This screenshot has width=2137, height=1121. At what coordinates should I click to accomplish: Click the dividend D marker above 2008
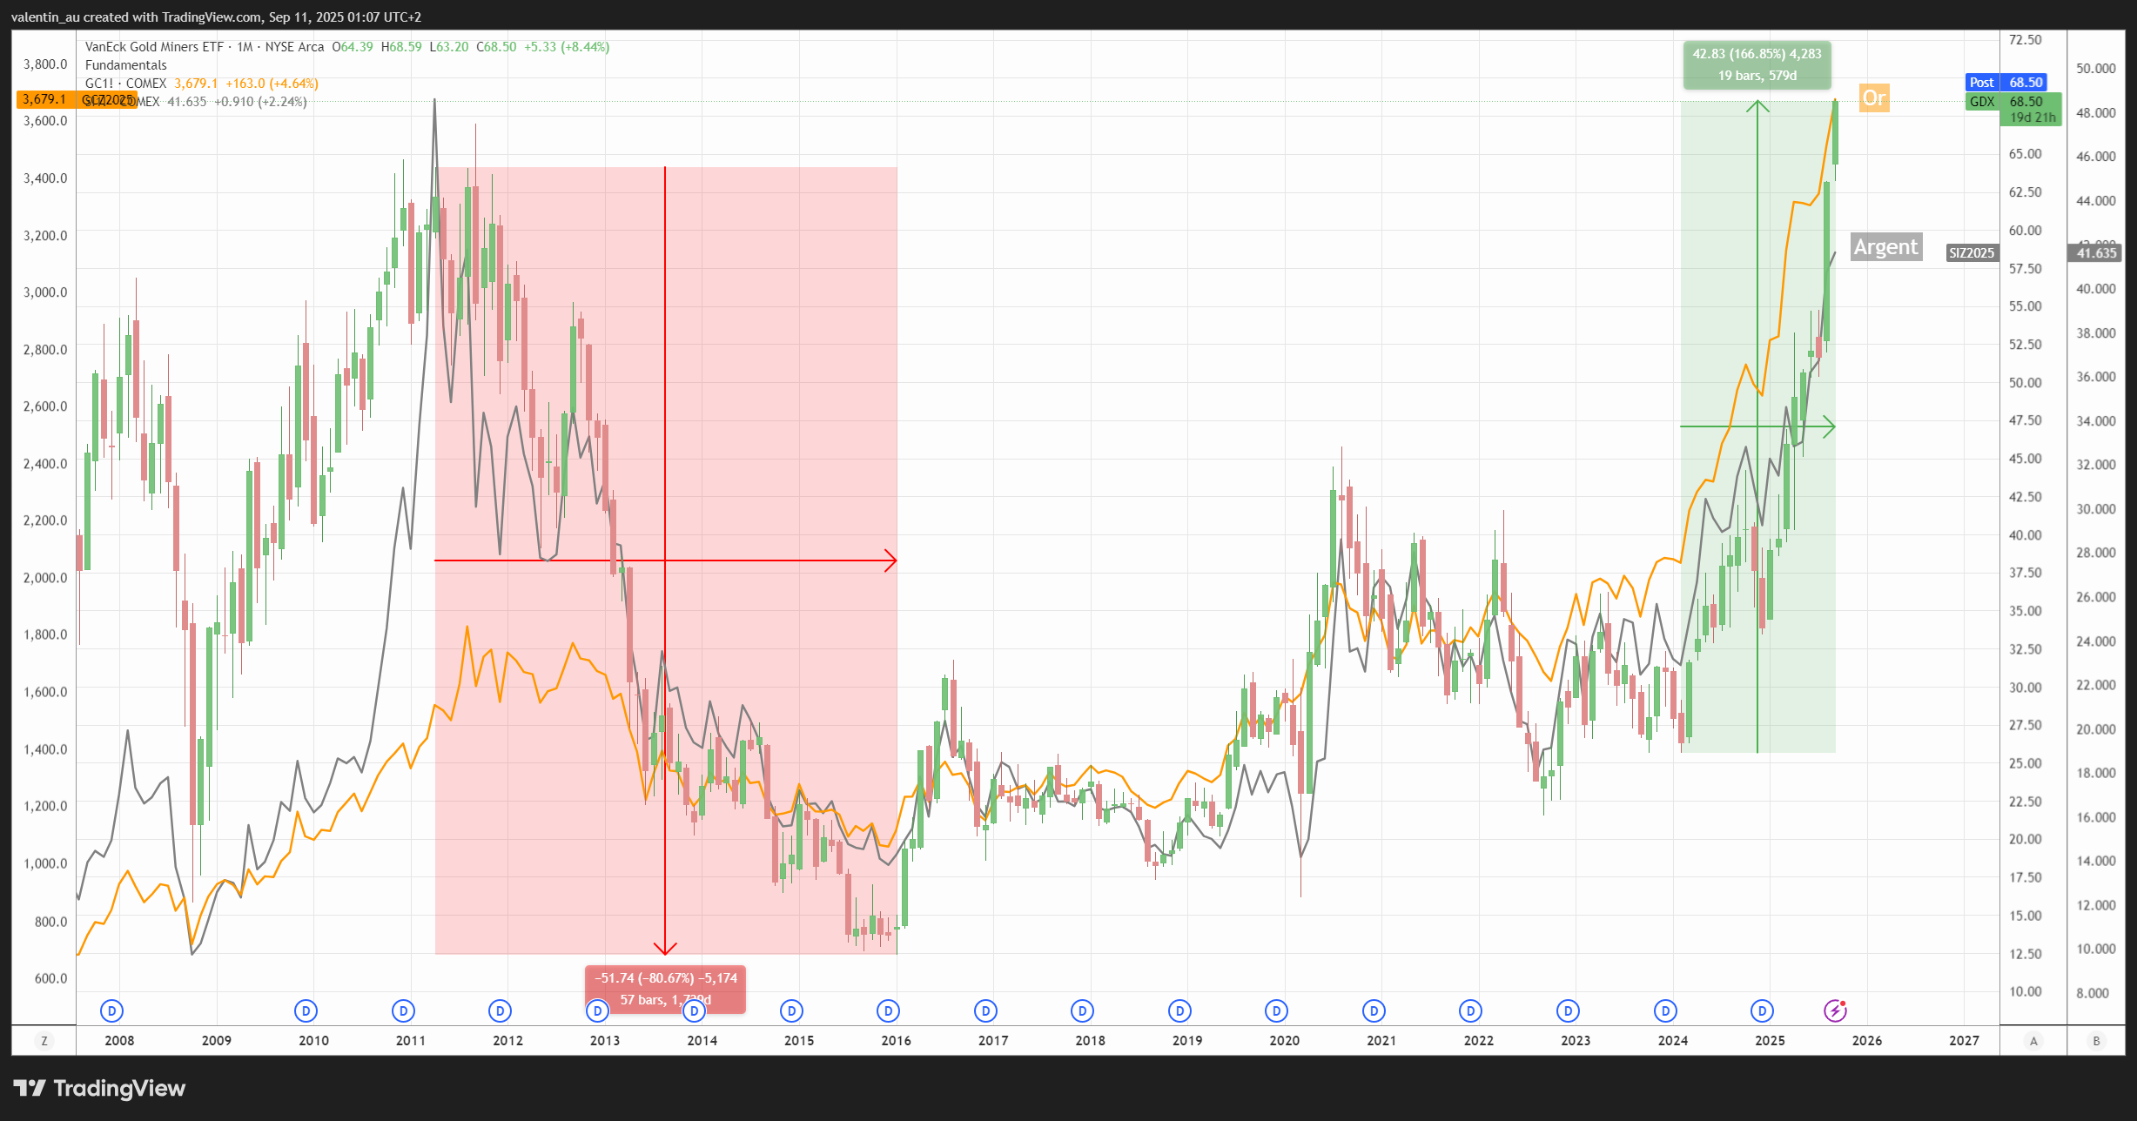coord(111,1010)
